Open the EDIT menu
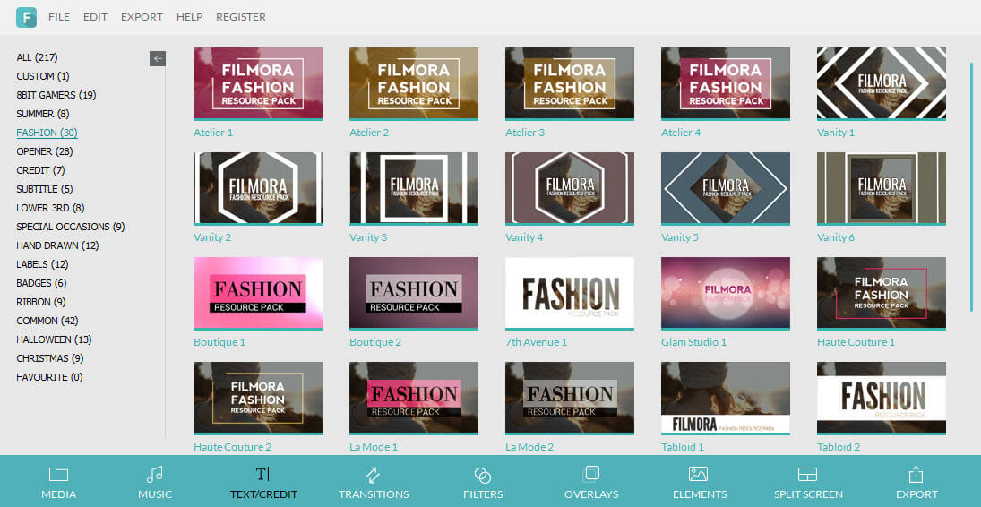981x507 pixels. [95, 17]
